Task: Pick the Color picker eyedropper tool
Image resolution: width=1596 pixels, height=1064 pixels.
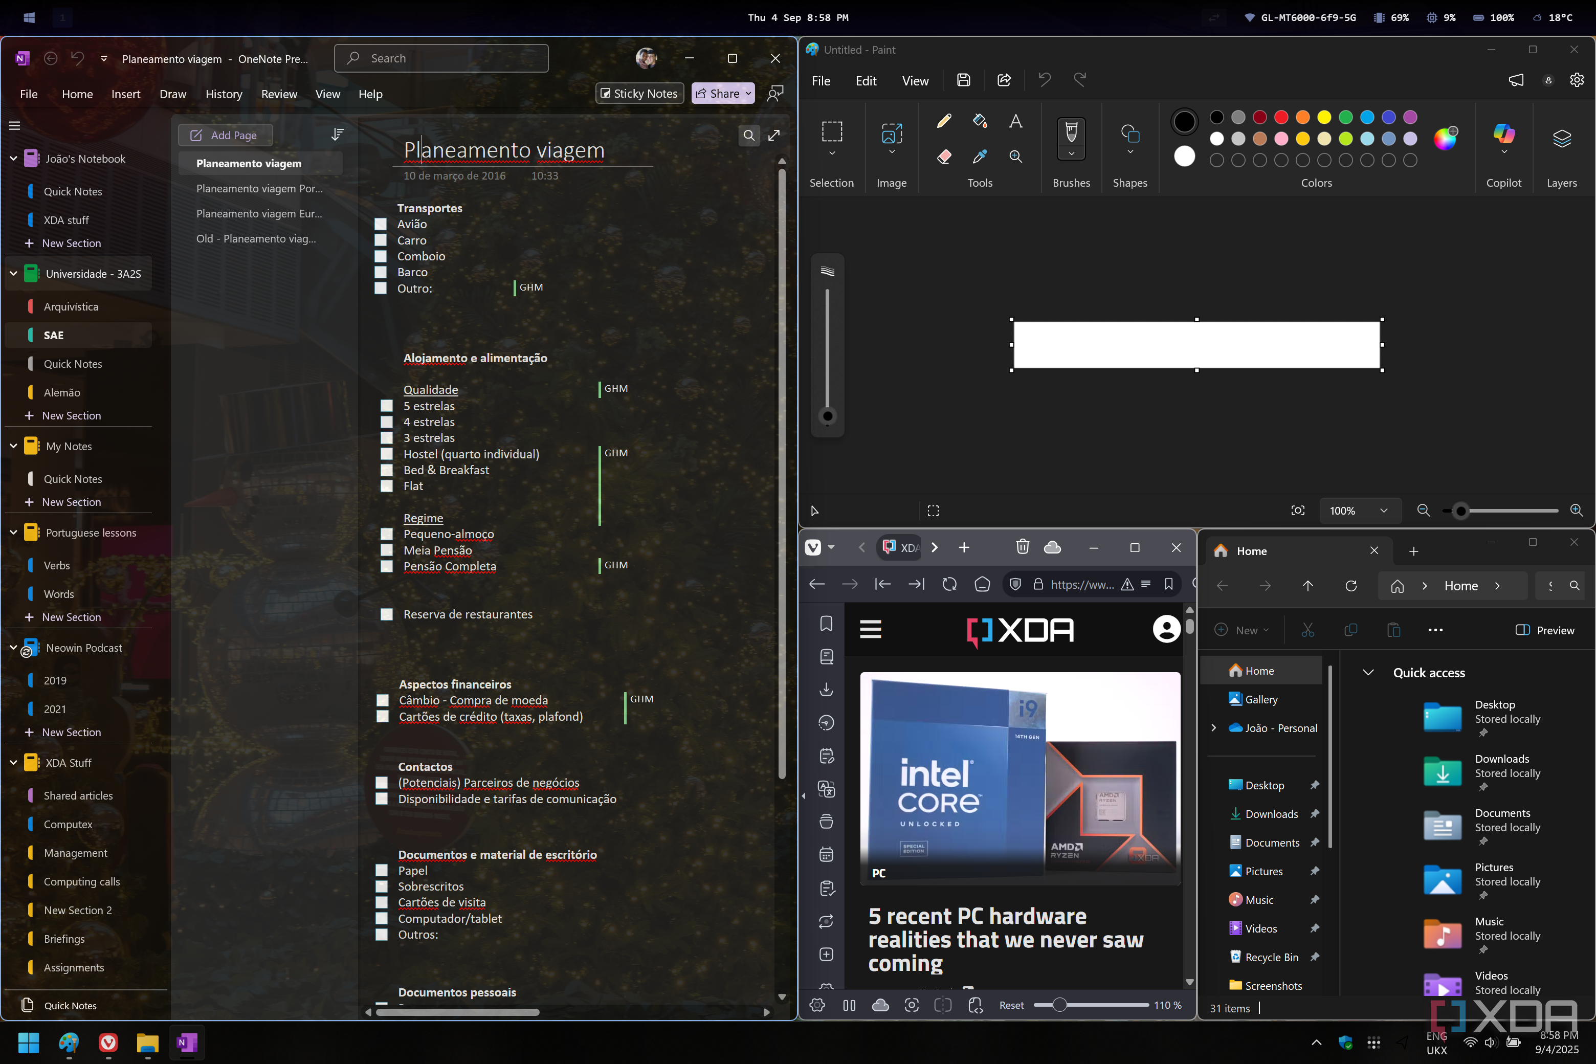Action: click(x=979, y=157)
